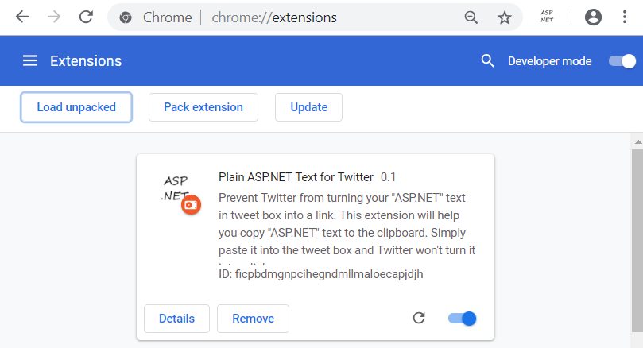Open Details for the ASP.NET extension
This screenshot has height=348, width=643.
point(176,319)
